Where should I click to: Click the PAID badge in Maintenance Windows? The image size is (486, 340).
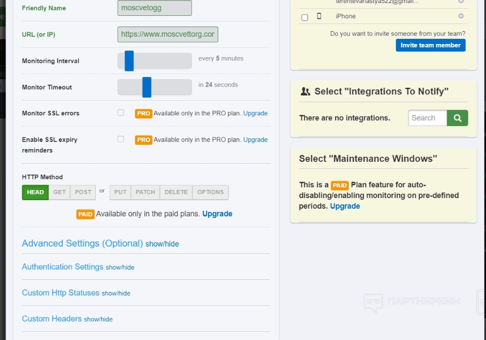(340, 185)
